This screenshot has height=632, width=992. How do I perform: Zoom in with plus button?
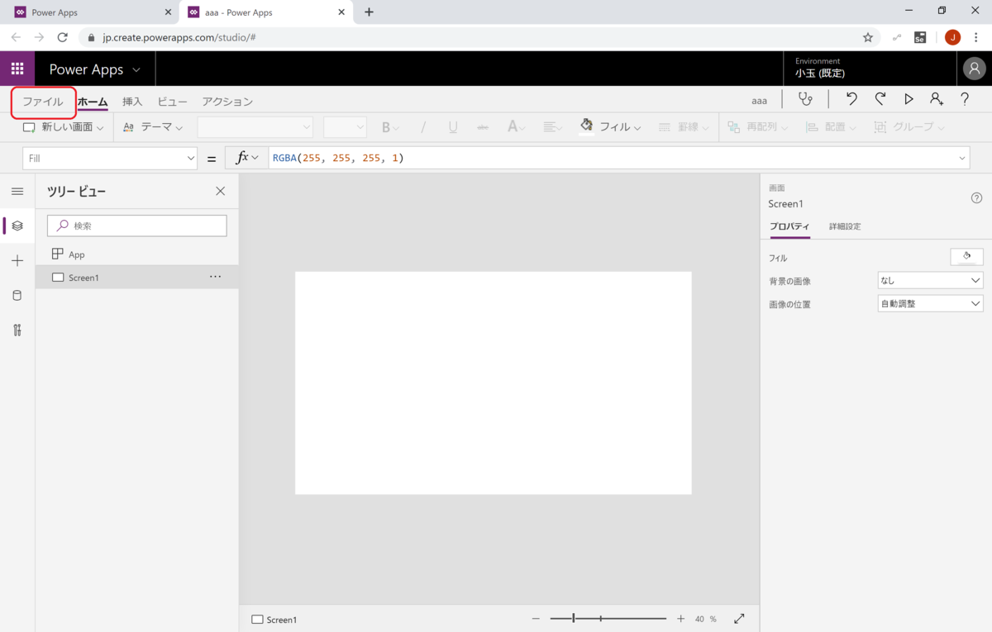point(680,619)
